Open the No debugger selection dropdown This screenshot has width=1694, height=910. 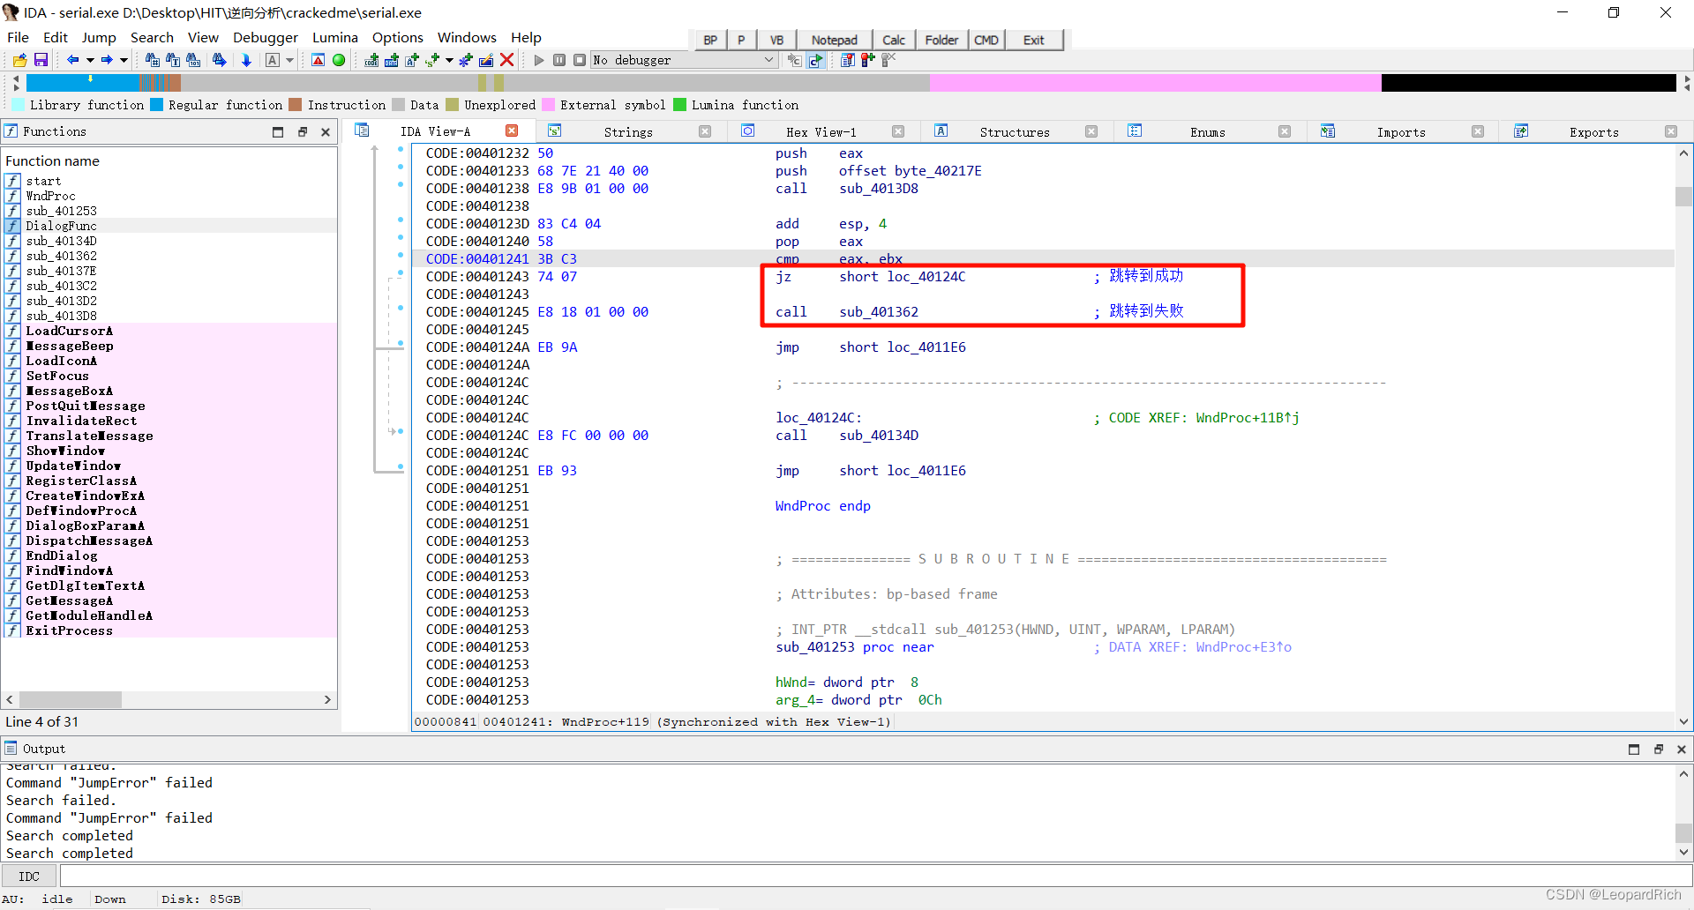(x=769, y=60)
